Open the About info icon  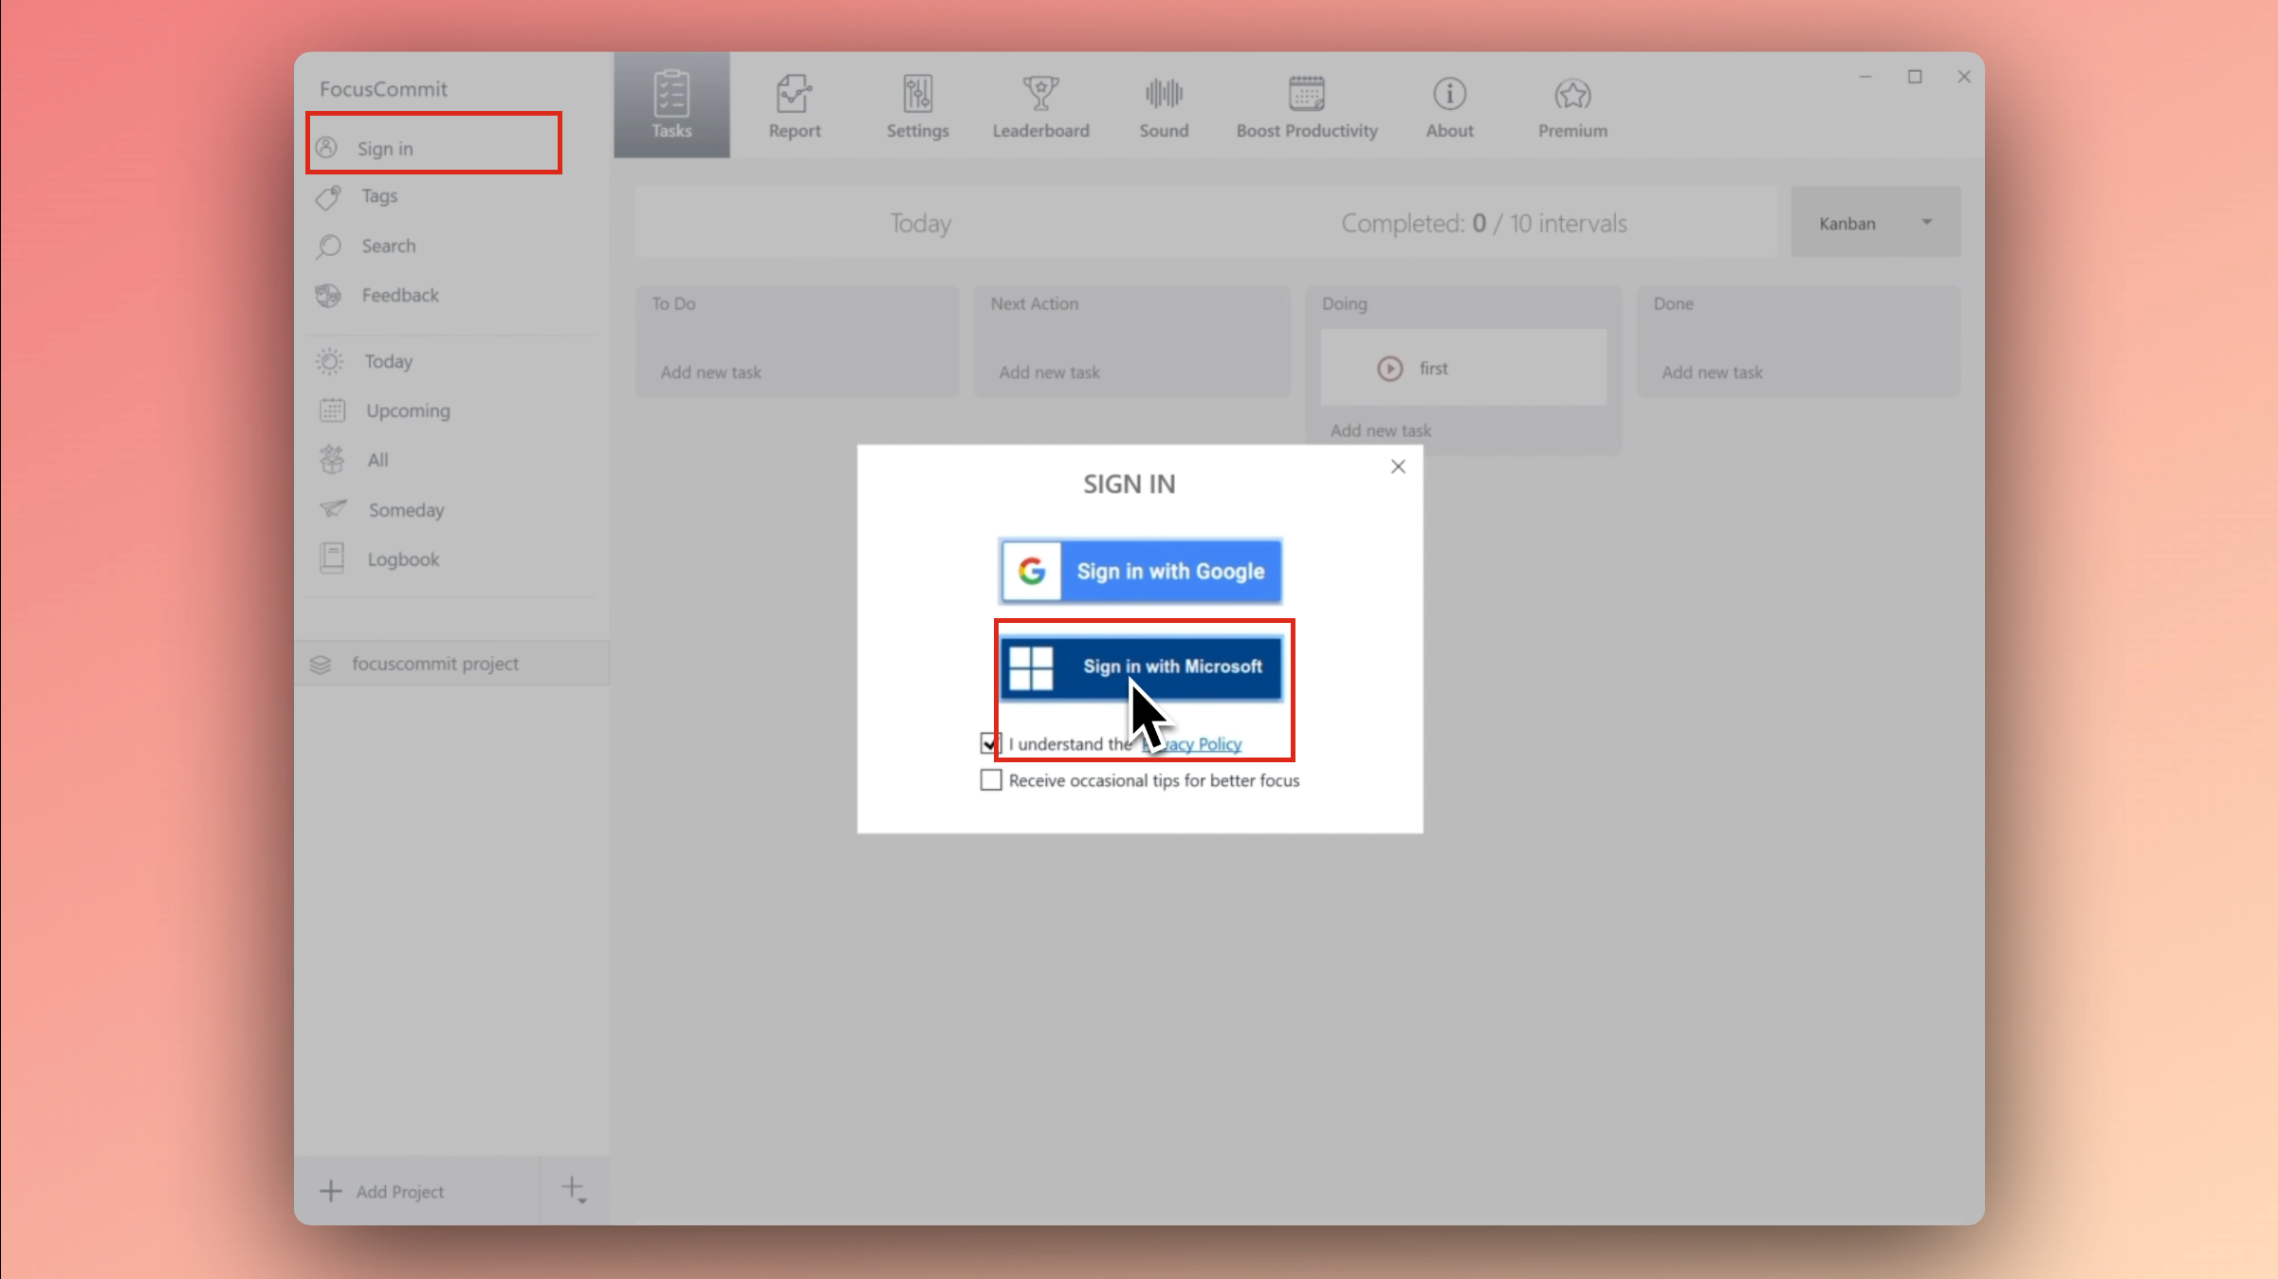[1449, 93]
